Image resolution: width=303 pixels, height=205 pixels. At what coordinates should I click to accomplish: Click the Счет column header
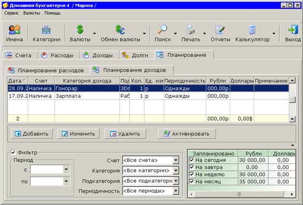[41, 81]
